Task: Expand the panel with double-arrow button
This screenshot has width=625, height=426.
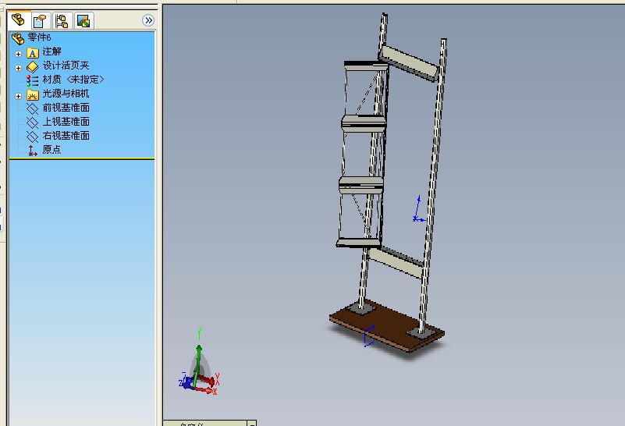Action: pyautogui.click(x=148, y=20)
